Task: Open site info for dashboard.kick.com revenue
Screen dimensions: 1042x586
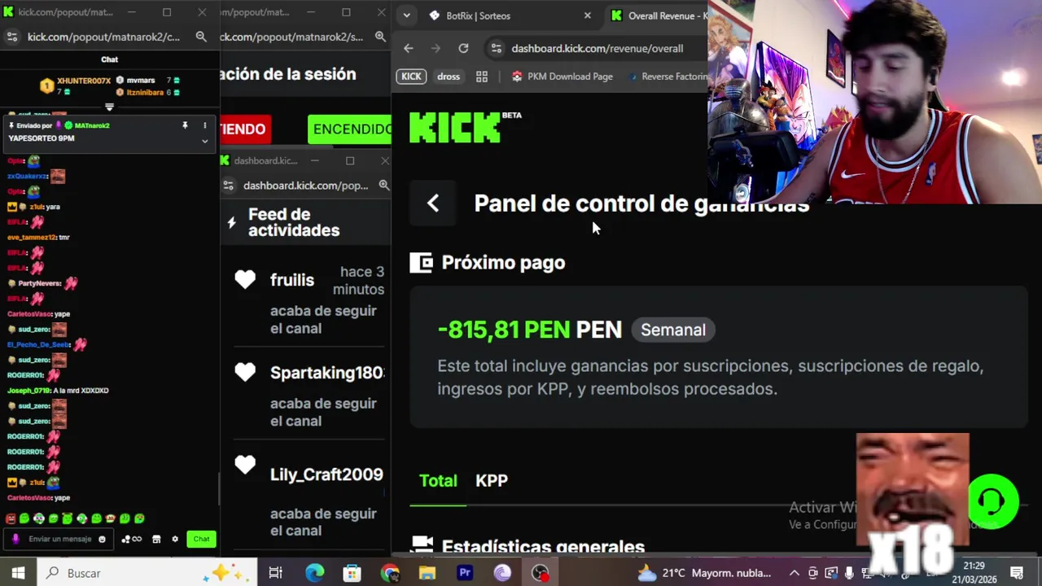Action: tap(497, 48)
